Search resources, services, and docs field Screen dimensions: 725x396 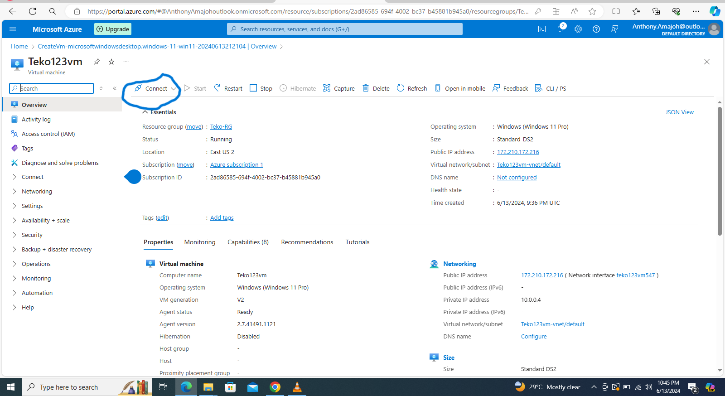(x=345, y=29)
